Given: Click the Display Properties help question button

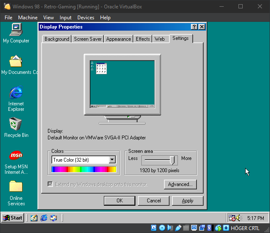Looking at the screenshot, I should tap(194, 27).
